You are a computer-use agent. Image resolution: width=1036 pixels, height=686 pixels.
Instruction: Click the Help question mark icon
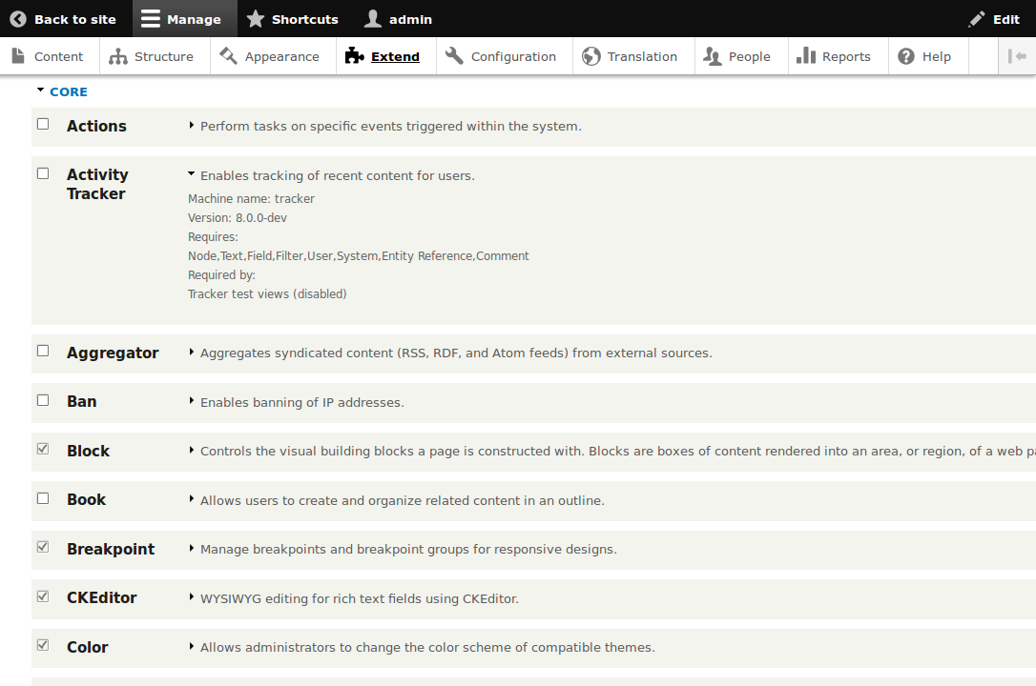click(906, 56)
